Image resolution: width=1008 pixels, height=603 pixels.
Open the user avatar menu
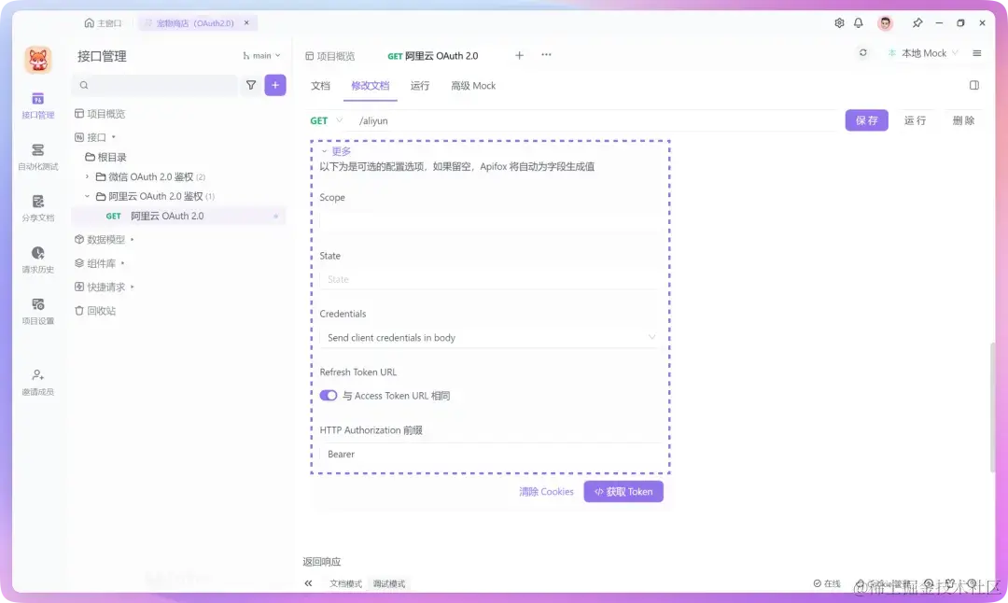[x=885, y=23]
